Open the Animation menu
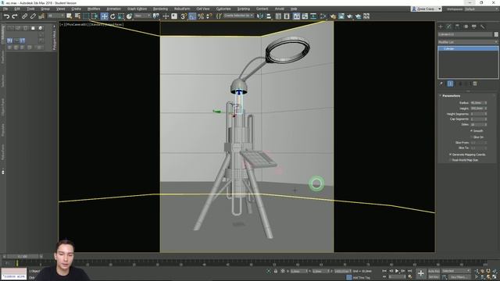This screenshot has height=281, width=500. tap(113, 9)
